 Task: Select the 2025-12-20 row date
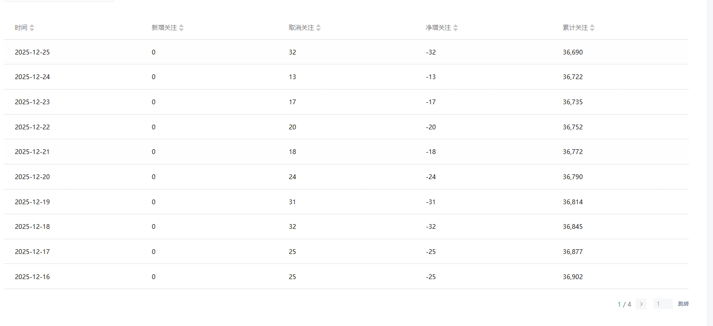(x=32, y=177)
